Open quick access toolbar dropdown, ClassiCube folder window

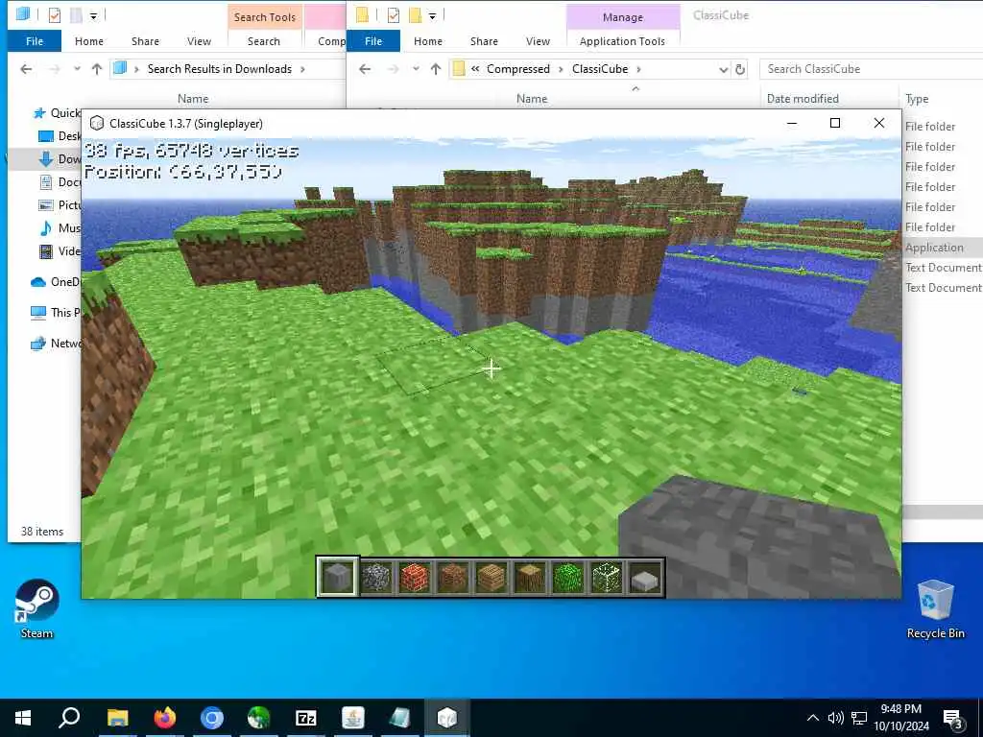coord(432,15)
